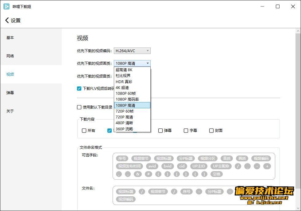Select 720P 高清 from the list
The image size is (301, 211).
[132, 117]
